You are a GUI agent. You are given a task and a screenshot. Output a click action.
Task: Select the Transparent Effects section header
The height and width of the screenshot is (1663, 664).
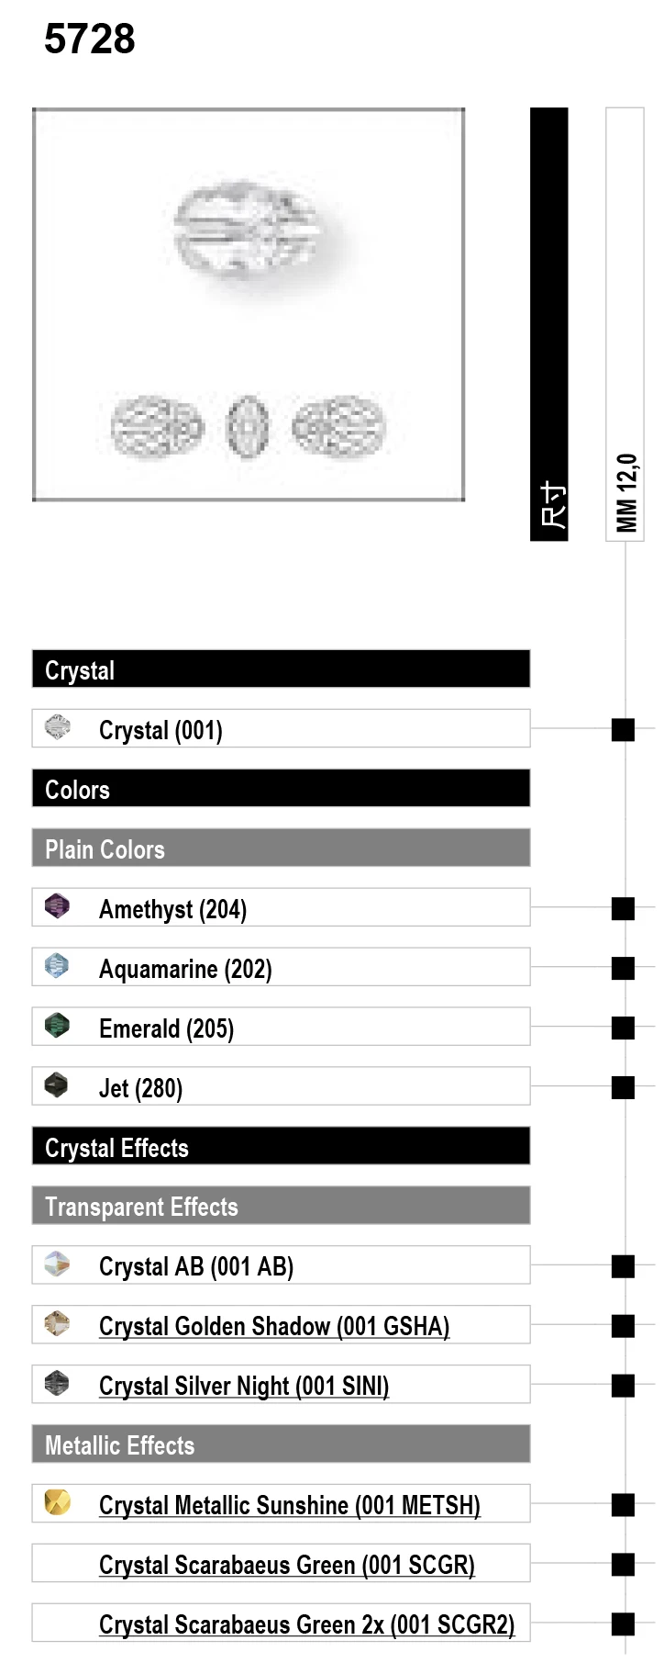click(281, 1206)
